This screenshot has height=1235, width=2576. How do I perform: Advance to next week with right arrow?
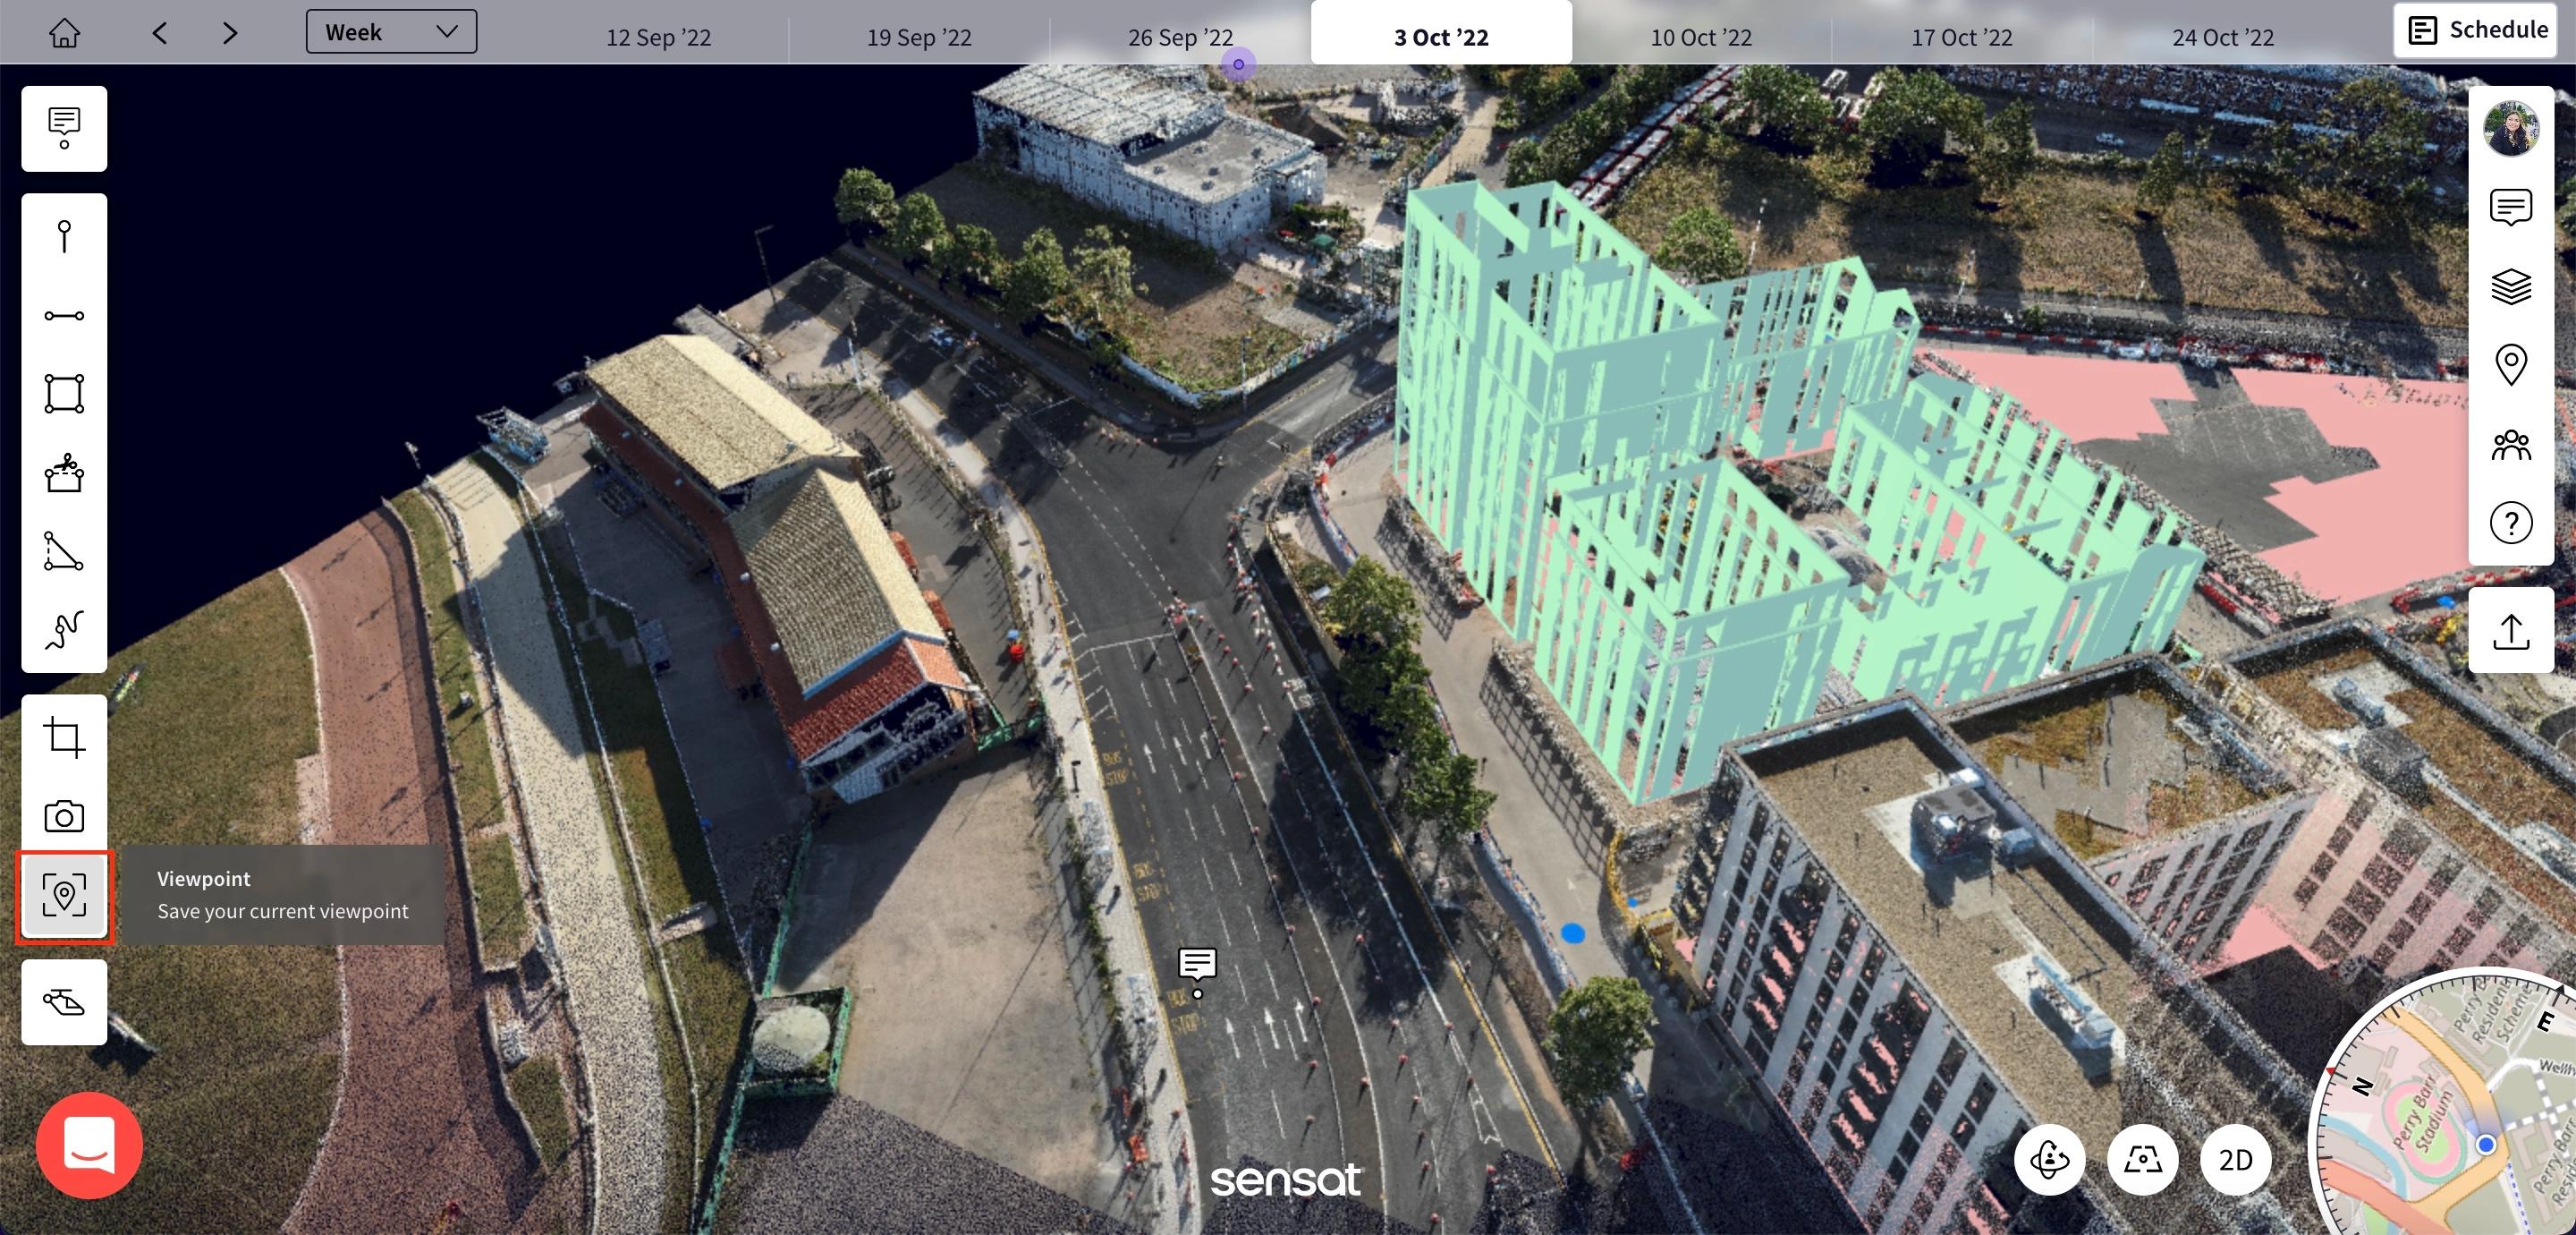pos(230,33)
